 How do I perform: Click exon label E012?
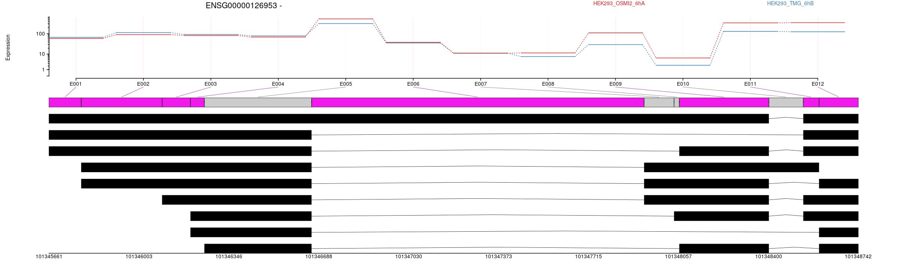coord(818,84)
